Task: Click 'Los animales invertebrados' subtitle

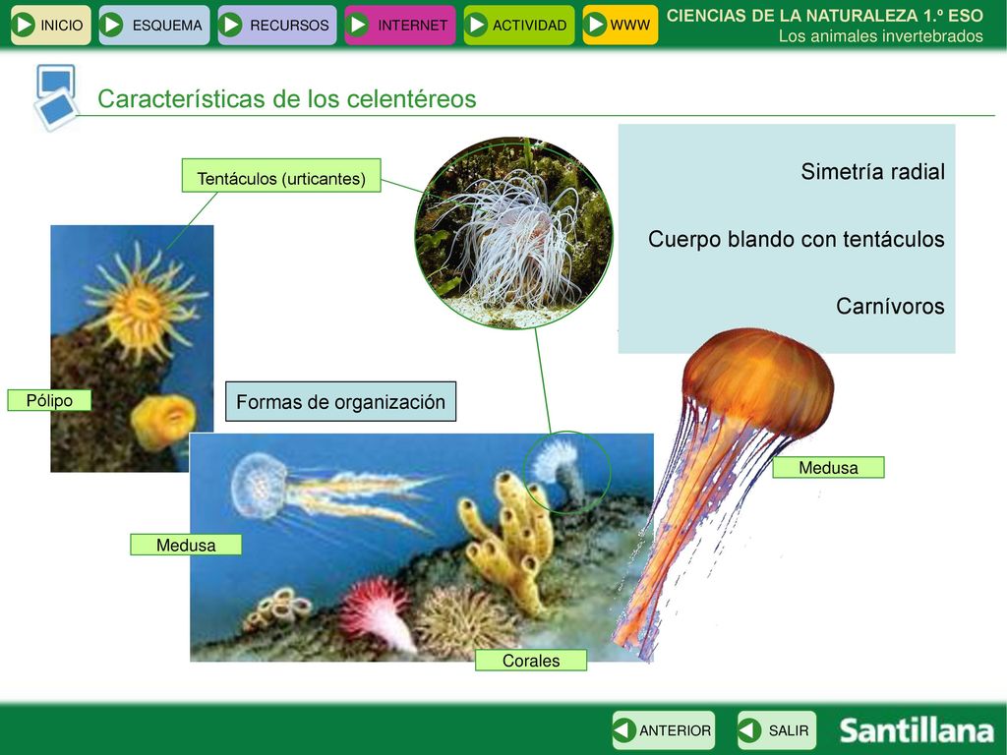Action: point(880,36)
